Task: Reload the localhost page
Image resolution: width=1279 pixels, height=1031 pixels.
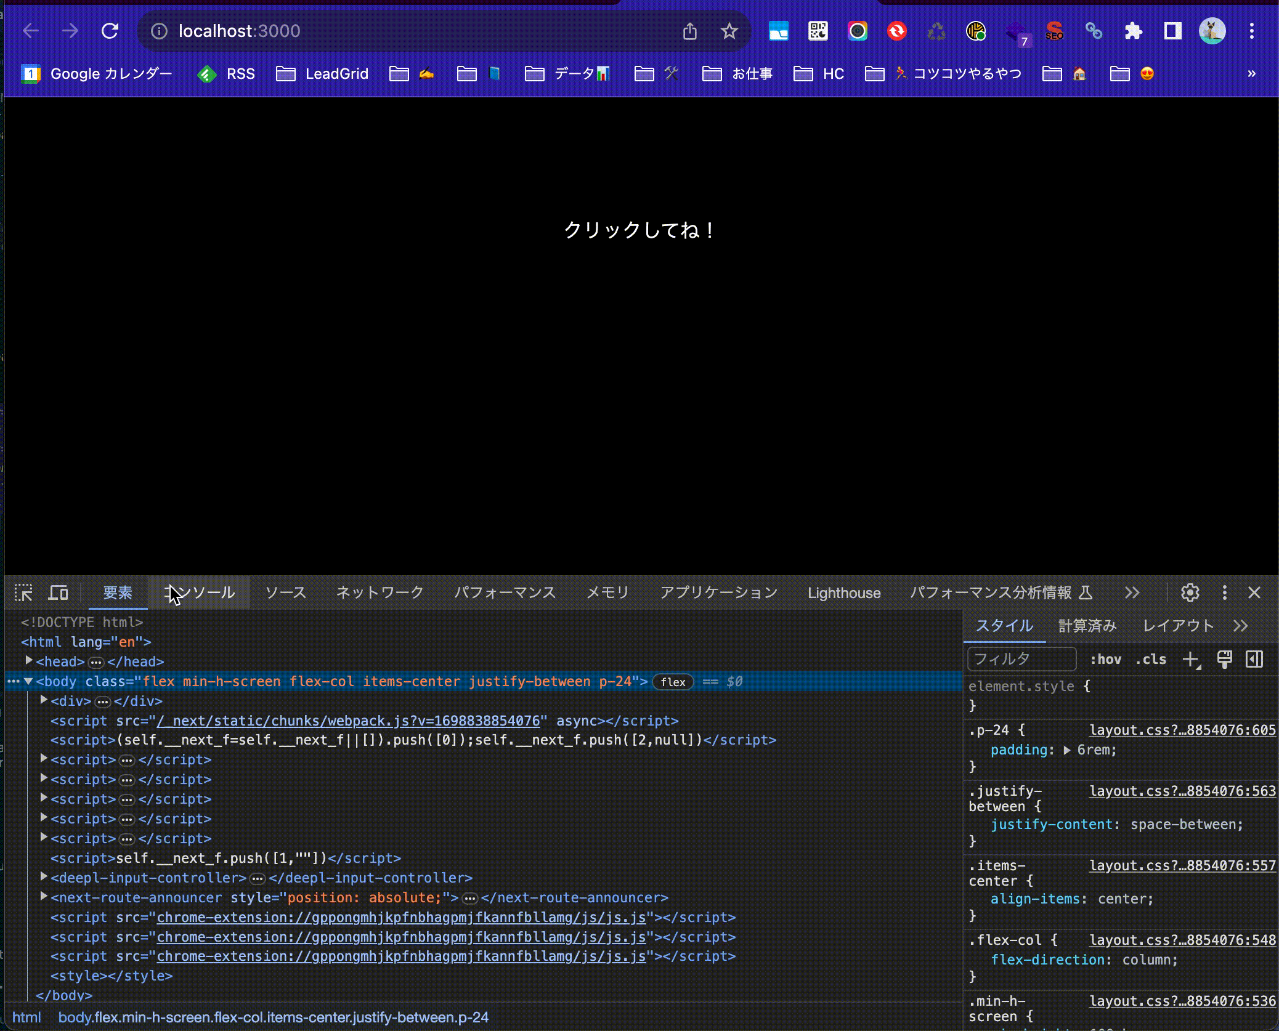Action: 110,31
